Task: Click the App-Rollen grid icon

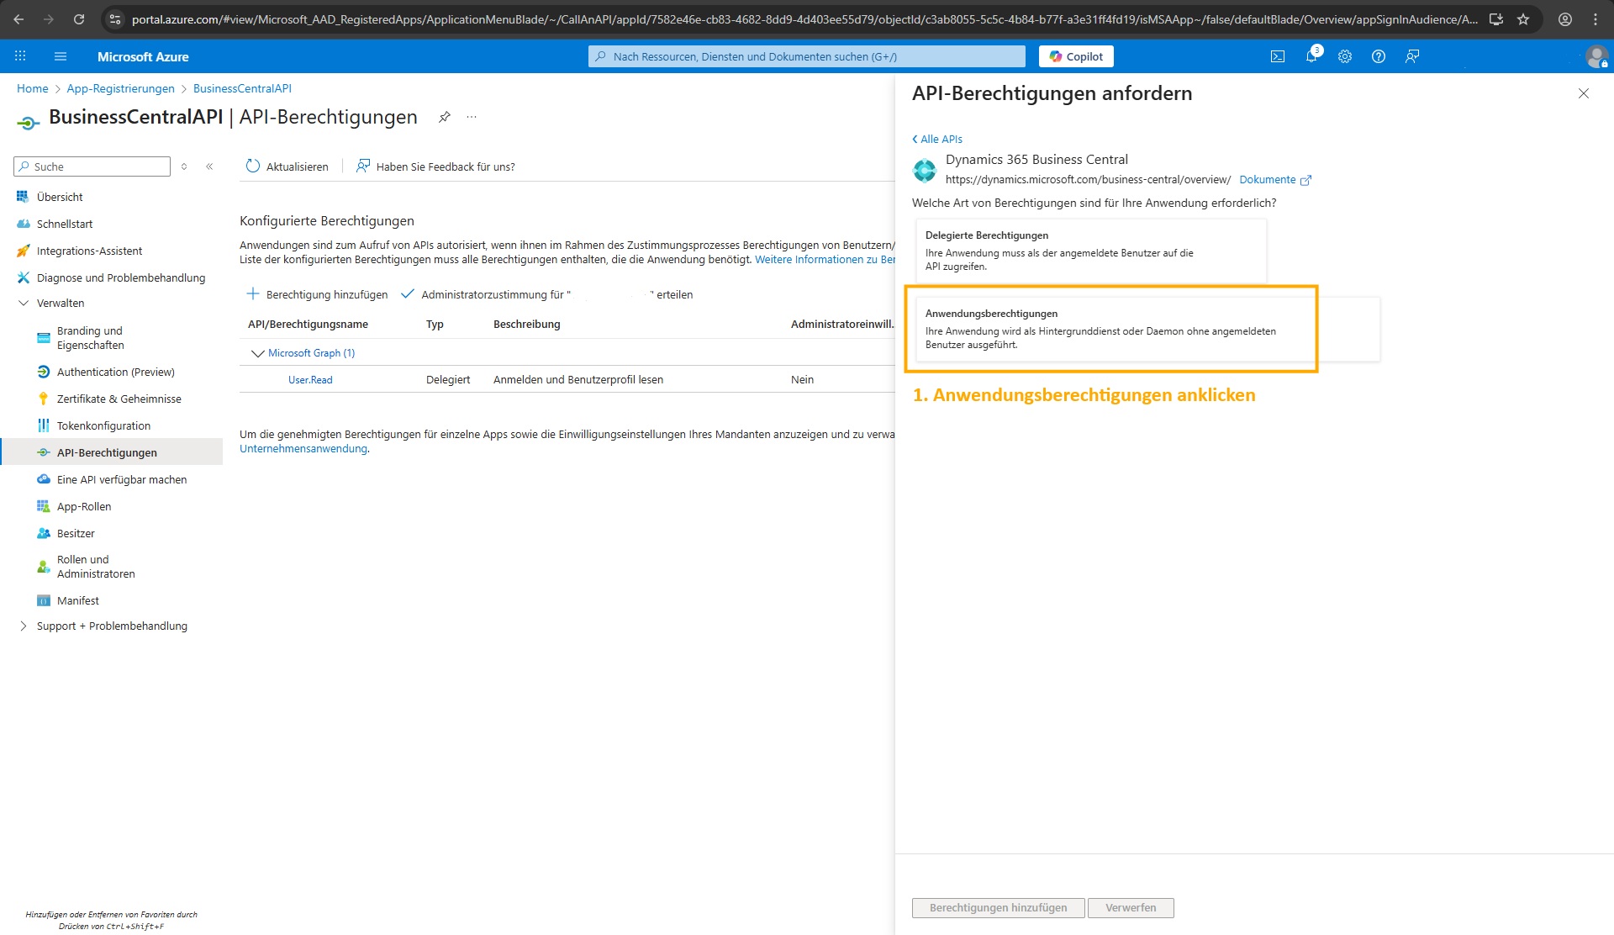Action: tap(43, 506)
